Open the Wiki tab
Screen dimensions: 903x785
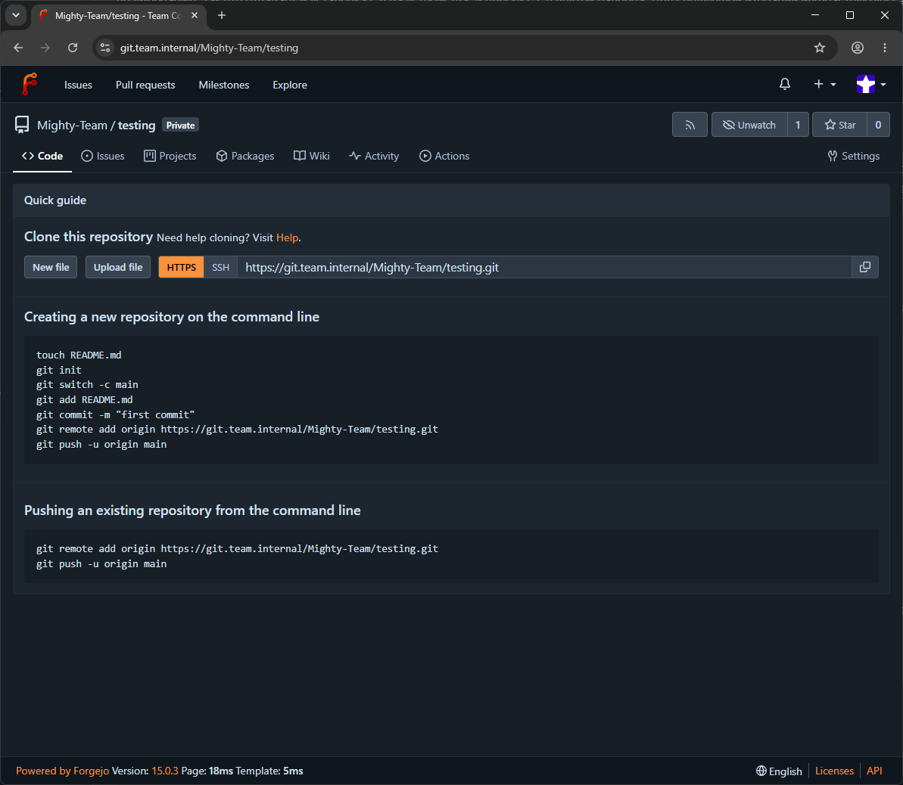312,156
